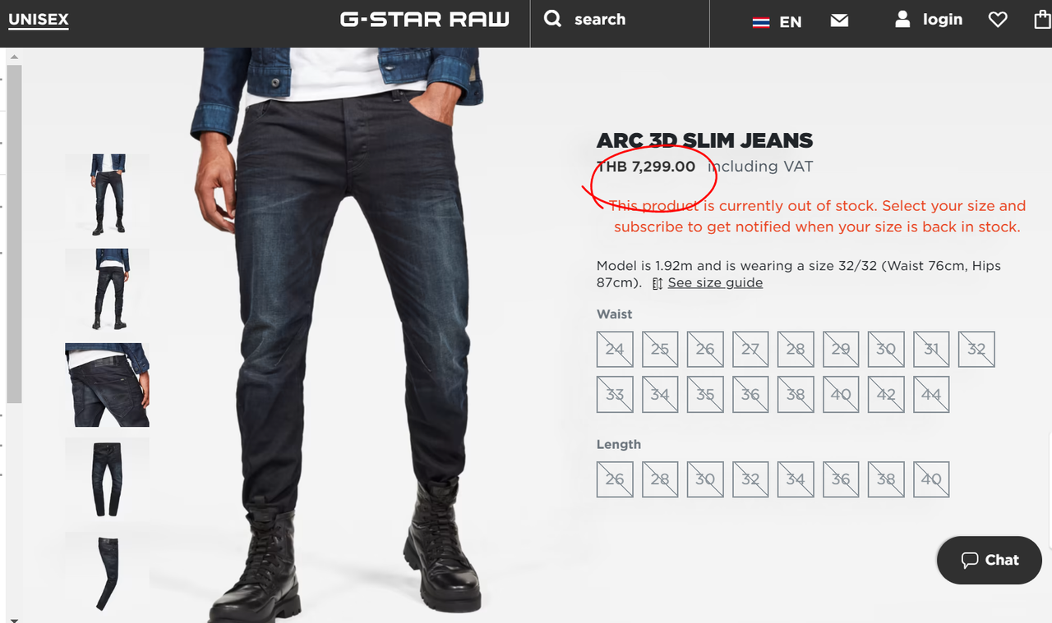Click the search magnifier icon

coord(553,19)
